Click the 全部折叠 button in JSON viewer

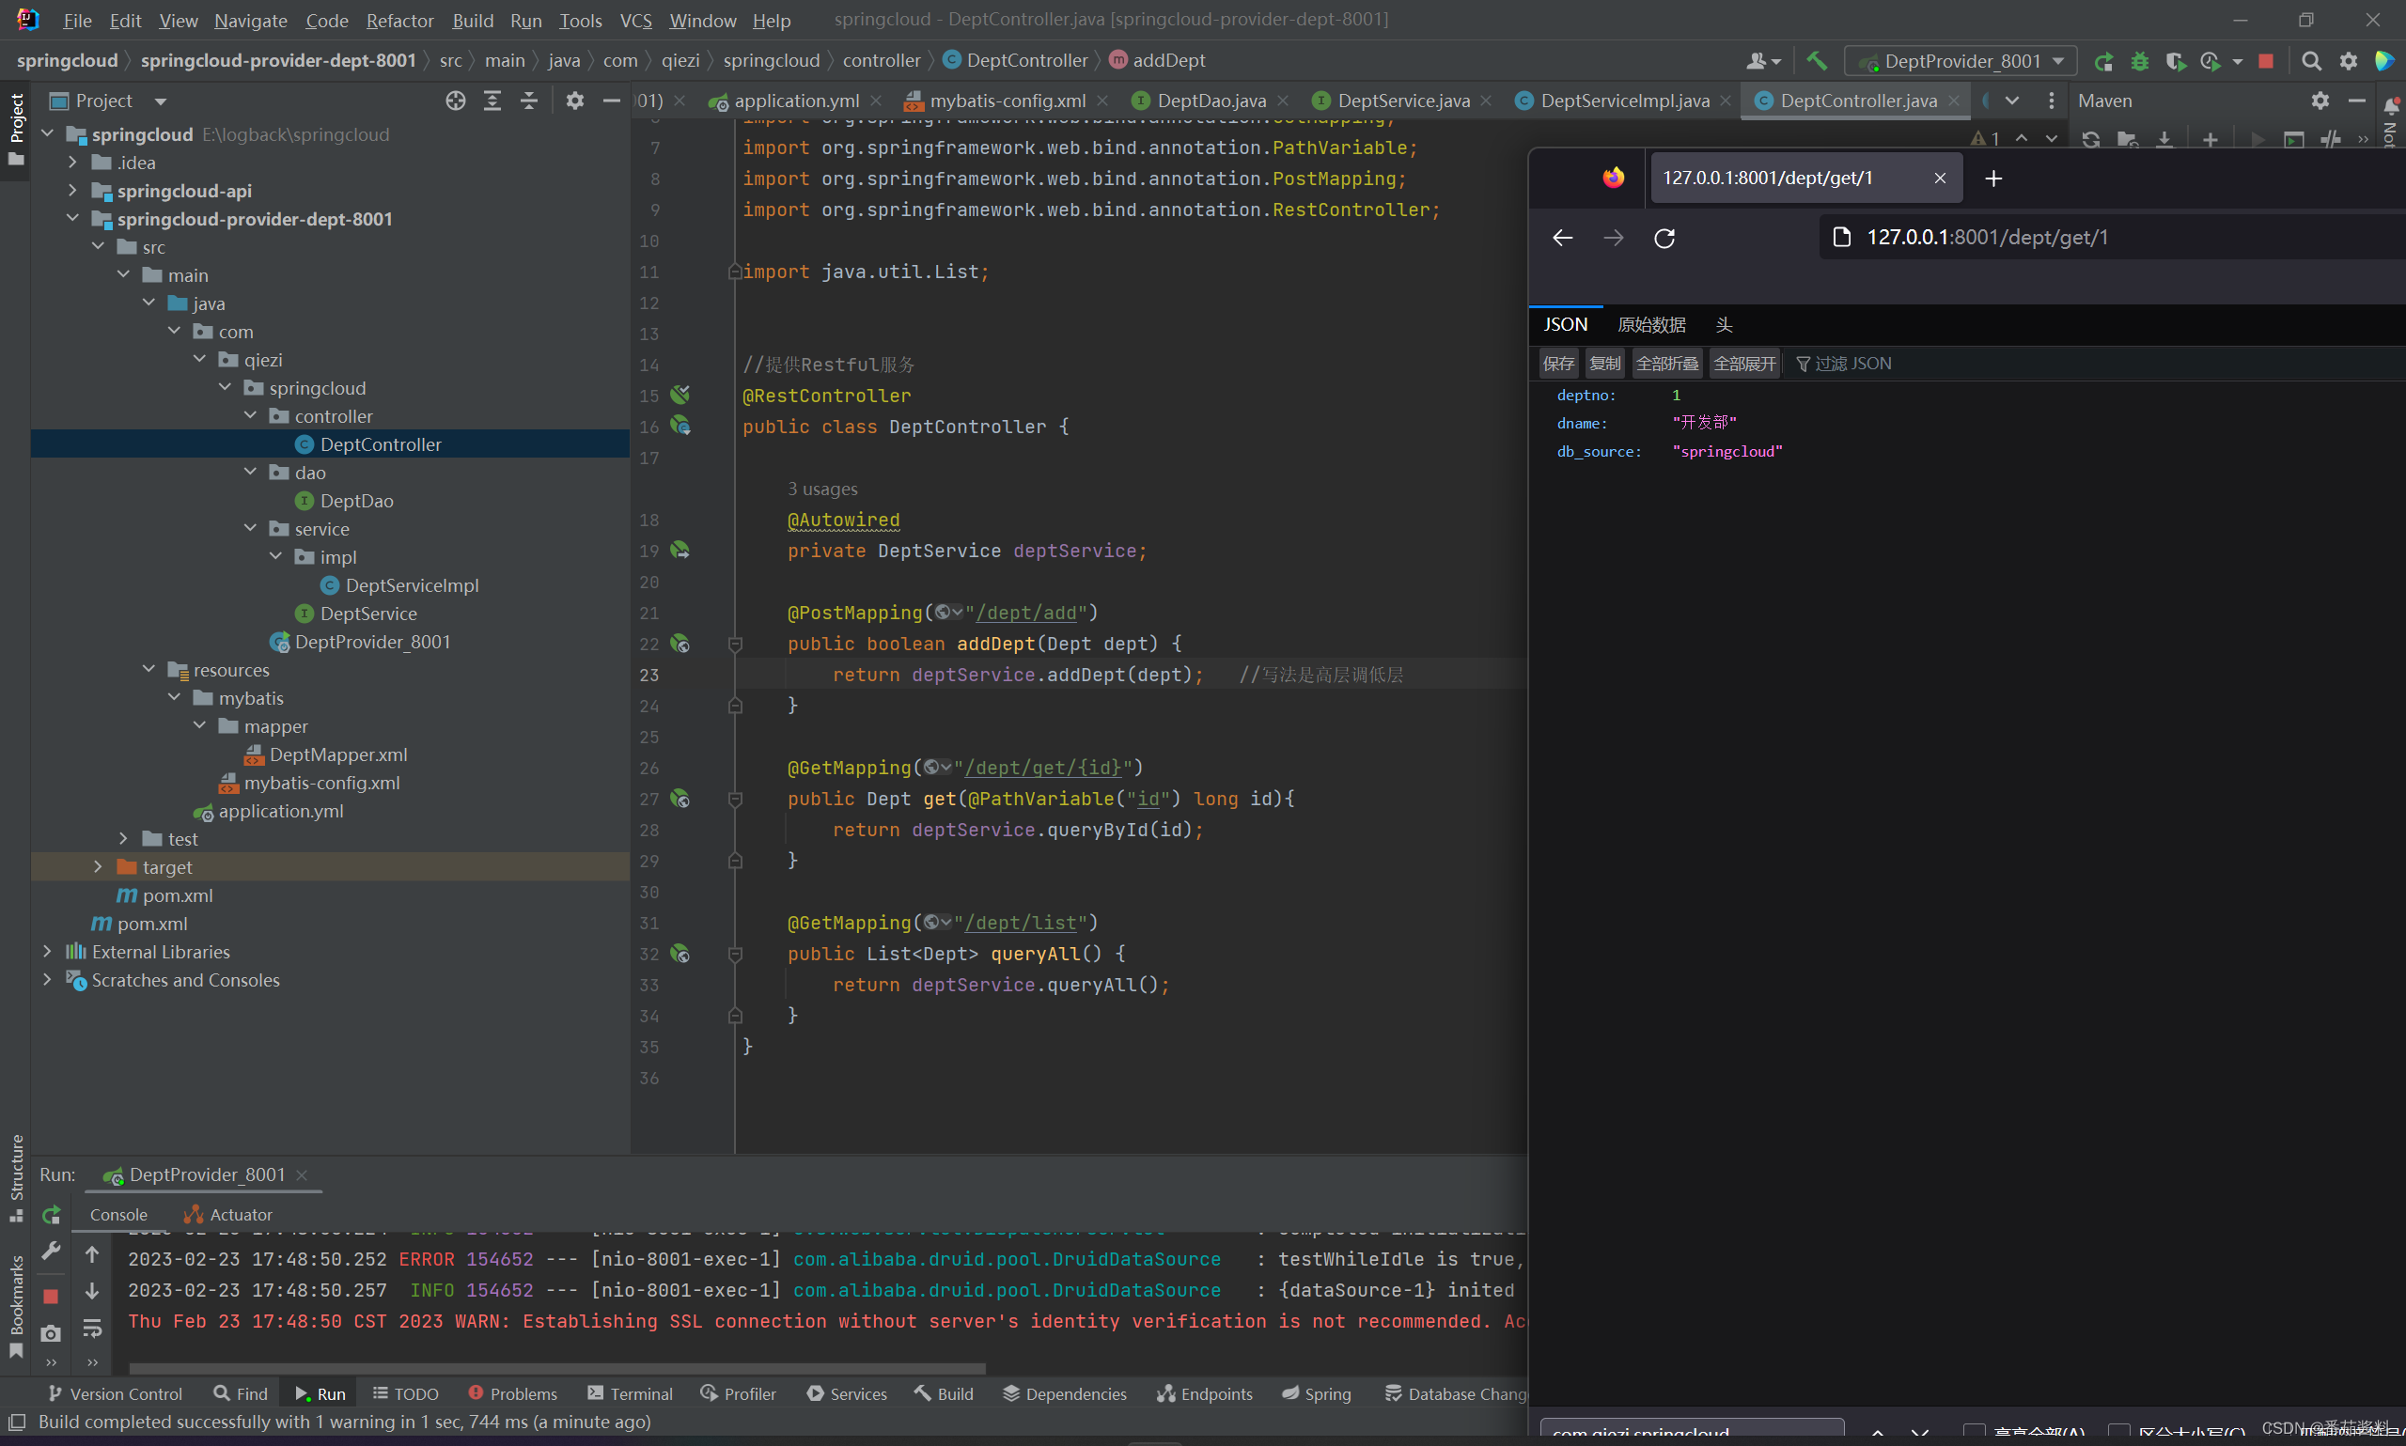(x=1666, y=364)
